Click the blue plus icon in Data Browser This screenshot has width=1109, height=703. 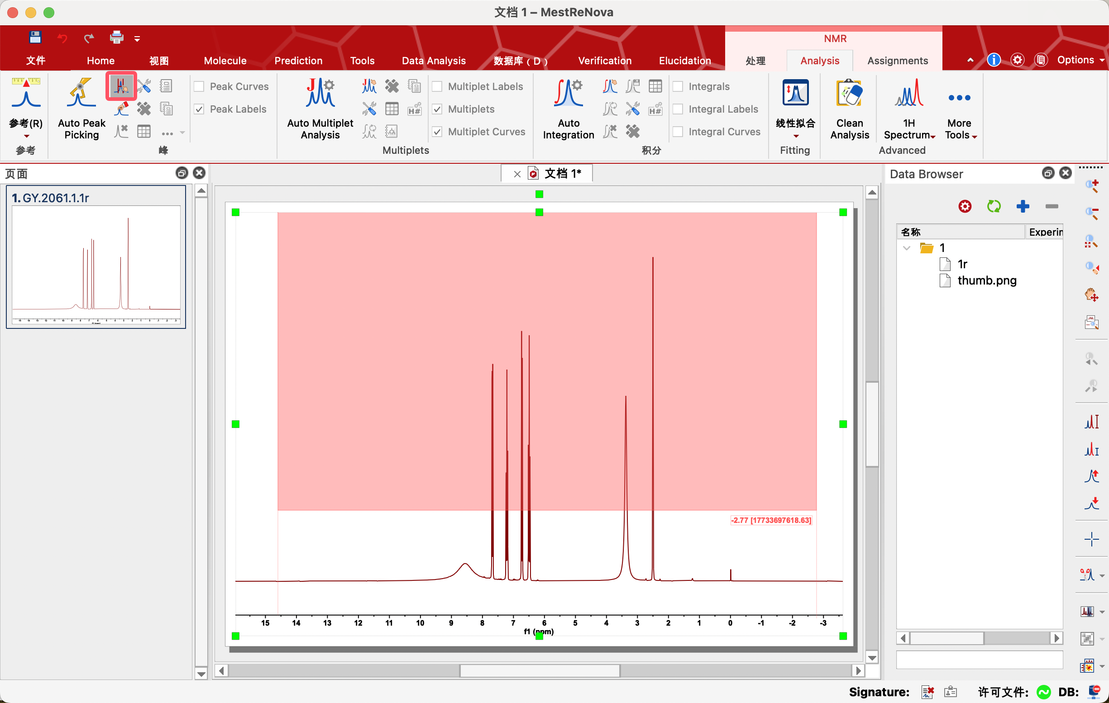(x=1023, y=206)
